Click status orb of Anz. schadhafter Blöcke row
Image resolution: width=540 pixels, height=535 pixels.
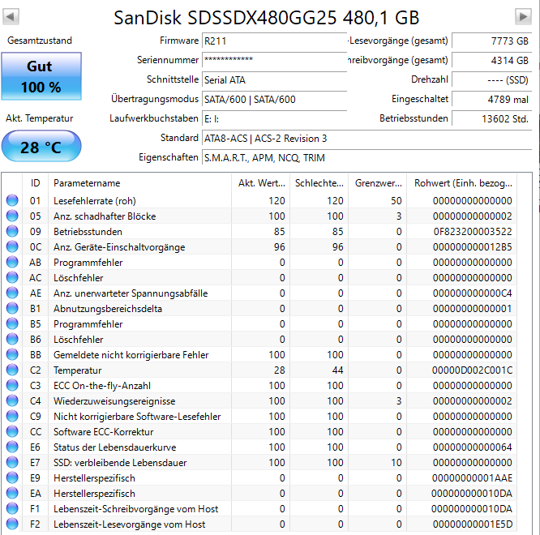[12, 216]
